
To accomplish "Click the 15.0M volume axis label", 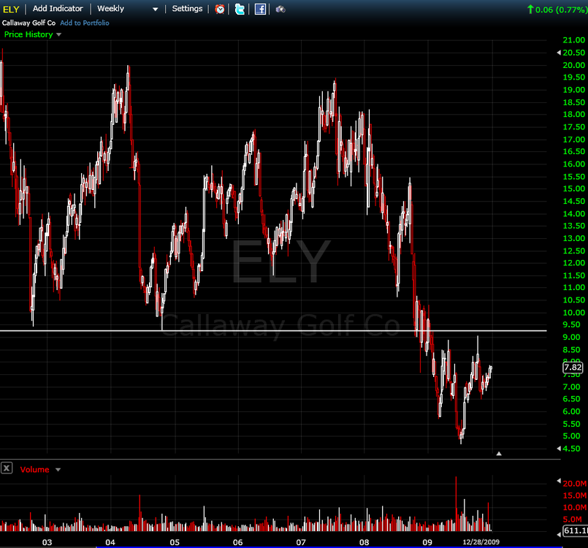I will (x=575, y=495).
